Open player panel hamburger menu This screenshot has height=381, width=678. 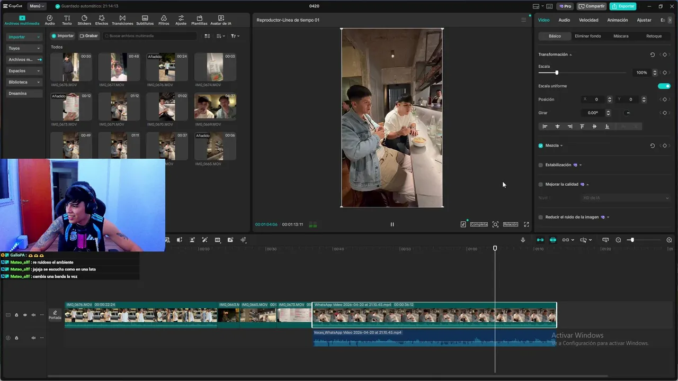coord(524,20)
